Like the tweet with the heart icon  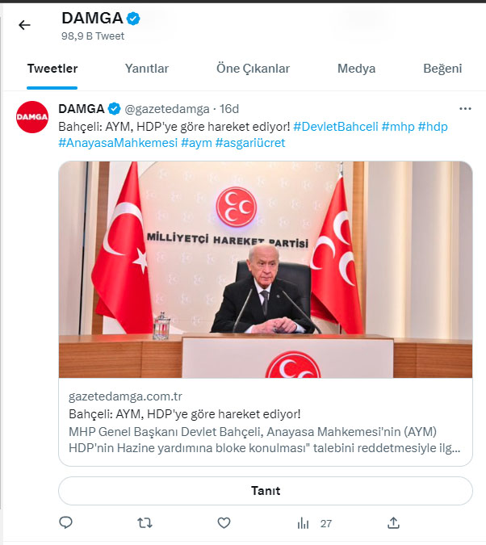click(224, 523)
